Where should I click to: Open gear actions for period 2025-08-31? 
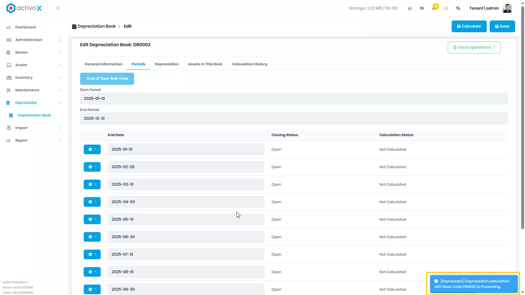[92, 272]
